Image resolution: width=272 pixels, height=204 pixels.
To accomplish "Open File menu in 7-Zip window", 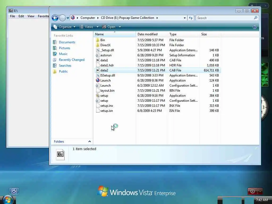I will click(x=12, y=16).
